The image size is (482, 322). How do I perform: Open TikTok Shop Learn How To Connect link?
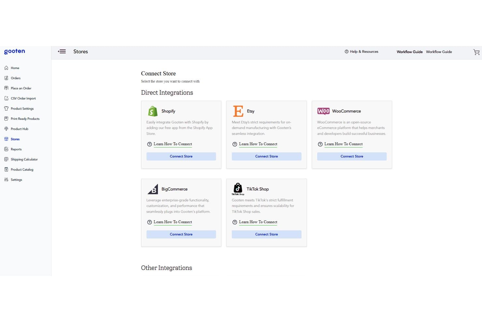pyautogui.click(x=258, y=222)
